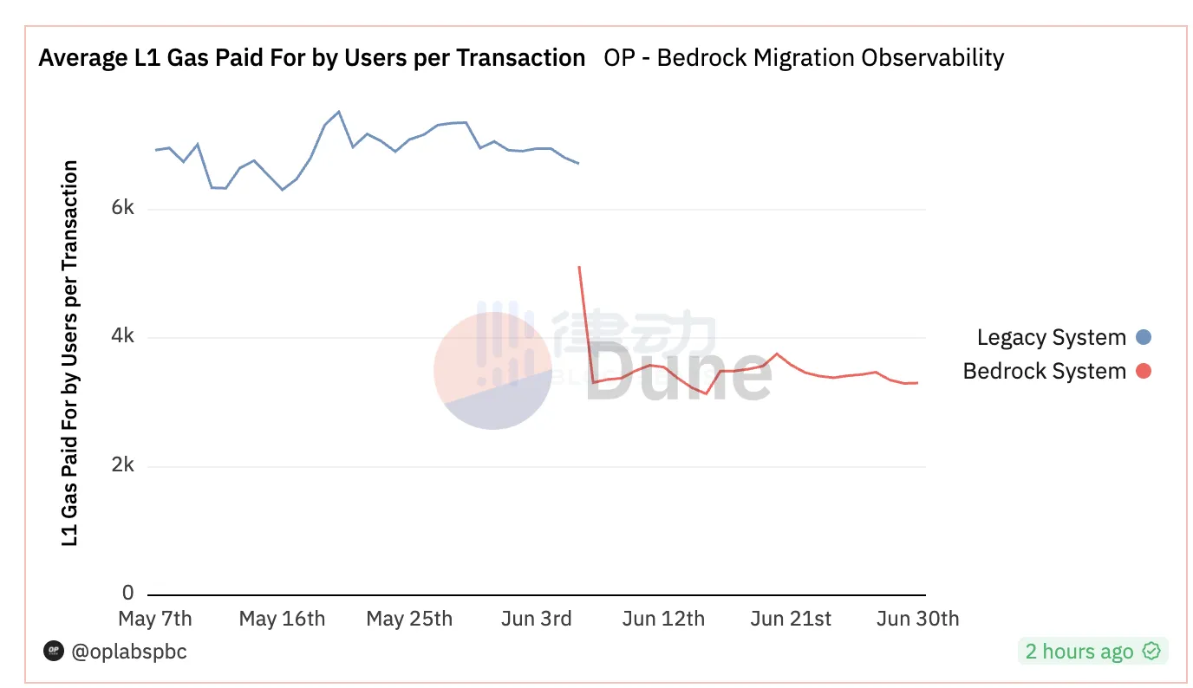Click the circular pie watermark logo

coord(492,371)
